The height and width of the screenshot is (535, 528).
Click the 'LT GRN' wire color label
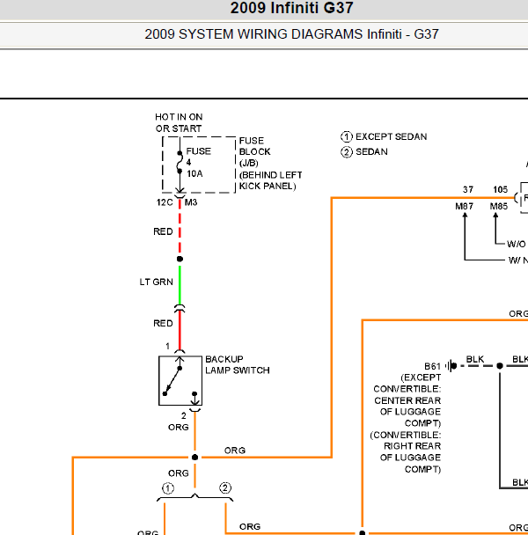[x=157, y=282]
